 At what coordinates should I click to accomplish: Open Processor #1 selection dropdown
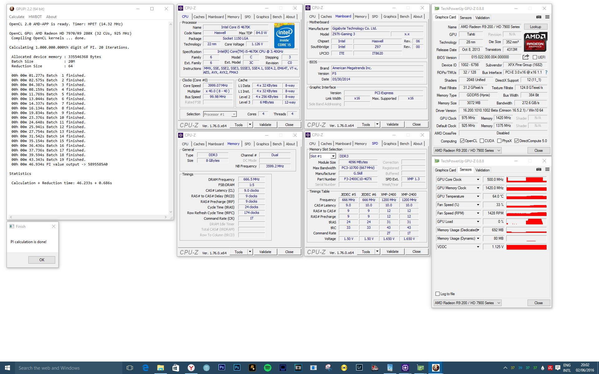click(x=220, y=114)
